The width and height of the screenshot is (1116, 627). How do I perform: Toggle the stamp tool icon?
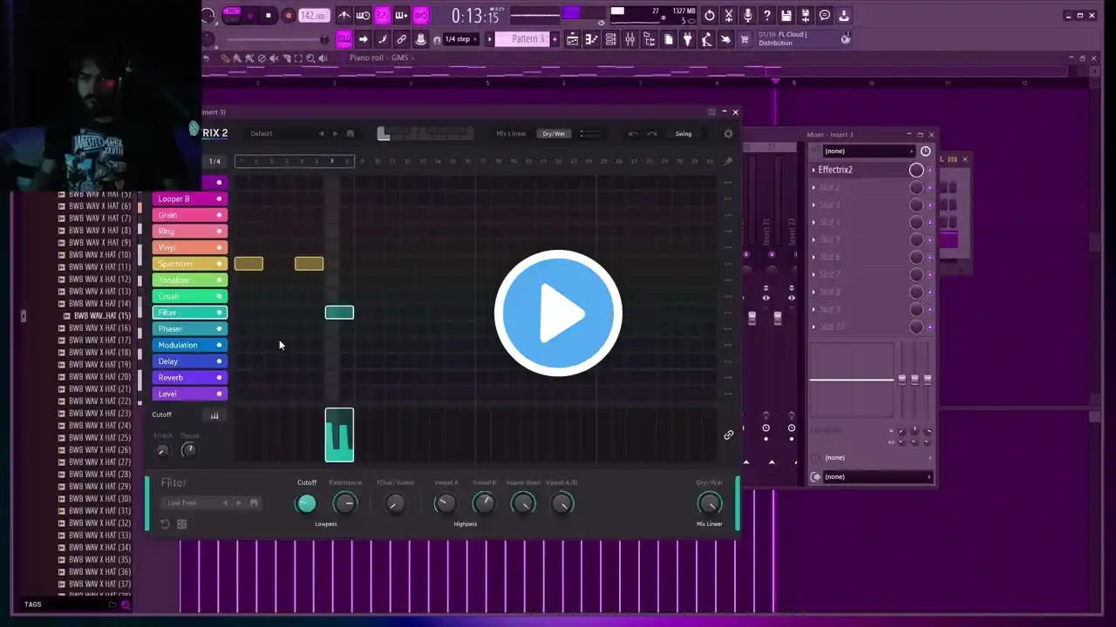click(x=421, y=39)
